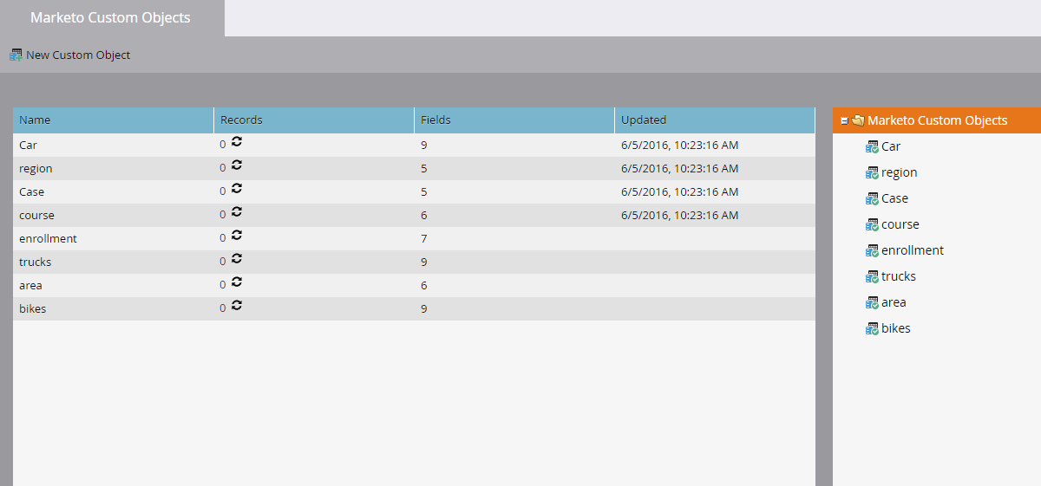Viewport: 1041px width, 486px height.
Task: Click Fields value 7 in enrollment row
Action: pyautogui.click(x=423, y=238)
